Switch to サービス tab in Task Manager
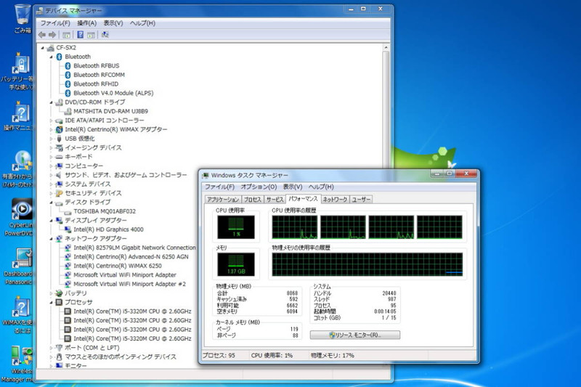The image size is (581, 387). point(275,200)
